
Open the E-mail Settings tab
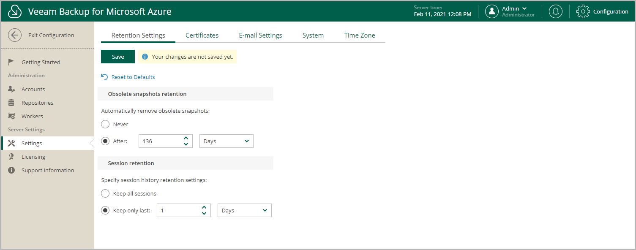(x=260, y=35)
